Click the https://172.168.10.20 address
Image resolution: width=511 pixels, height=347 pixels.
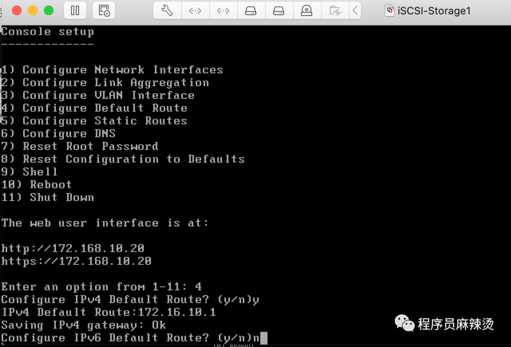[x=76, y=261]
